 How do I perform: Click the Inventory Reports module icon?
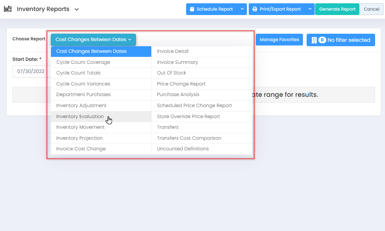click(x=8, y=9)
